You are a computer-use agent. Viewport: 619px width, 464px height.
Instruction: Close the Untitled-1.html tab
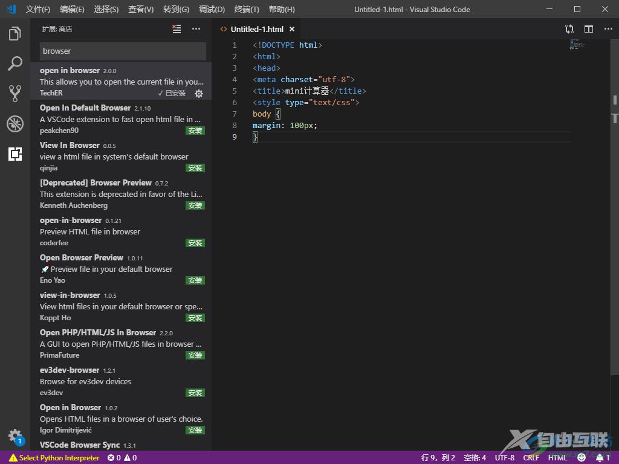click(292, 29)
